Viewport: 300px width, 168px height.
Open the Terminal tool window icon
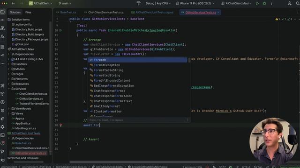2,135
